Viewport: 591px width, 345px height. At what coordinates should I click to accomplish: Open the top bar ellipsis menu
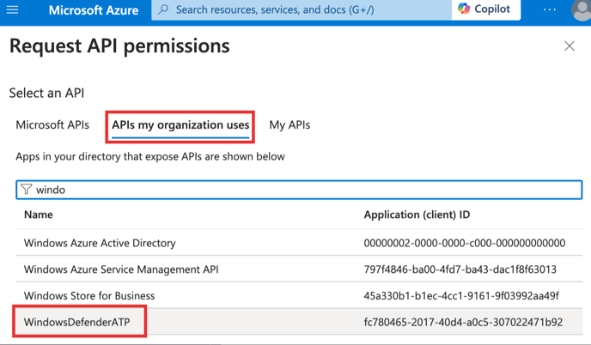point(550,9)
